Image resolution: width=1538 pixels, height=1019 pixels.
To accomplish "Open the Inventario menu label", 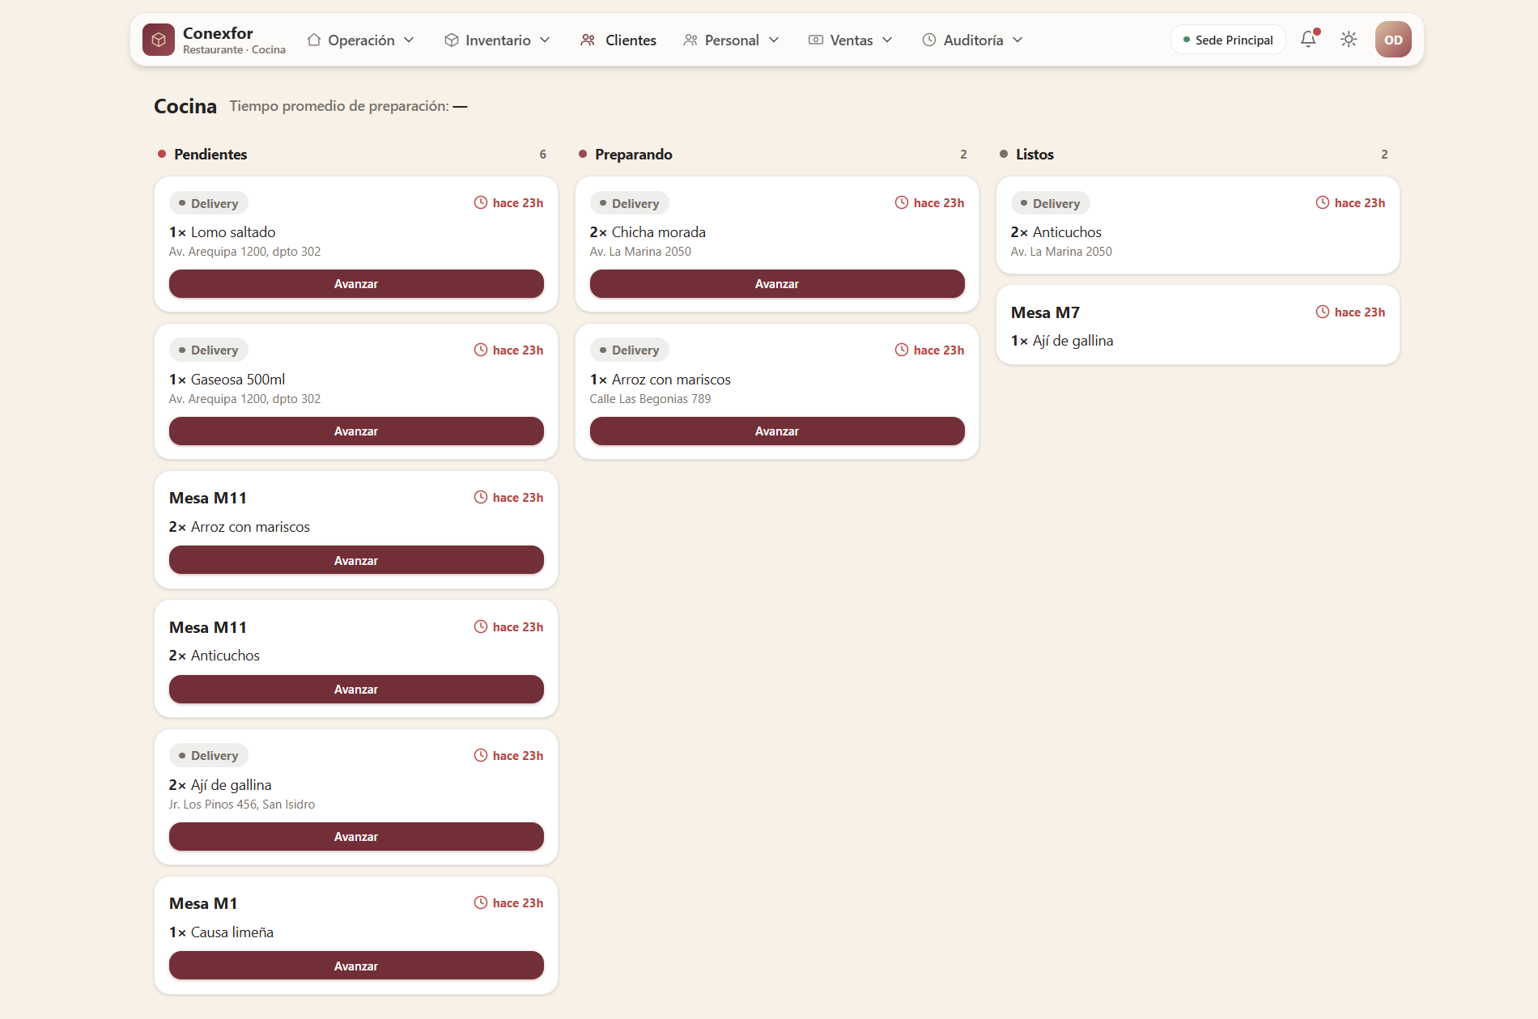I will (498, 40).
